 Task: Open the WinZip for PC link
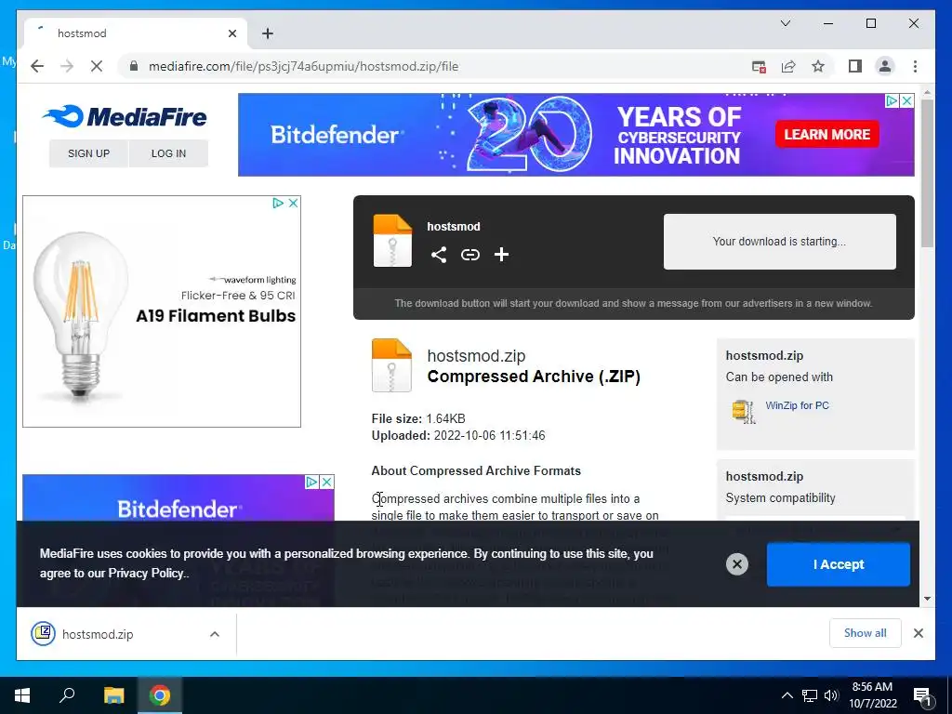pyautogui.click(x=797, y=405)
